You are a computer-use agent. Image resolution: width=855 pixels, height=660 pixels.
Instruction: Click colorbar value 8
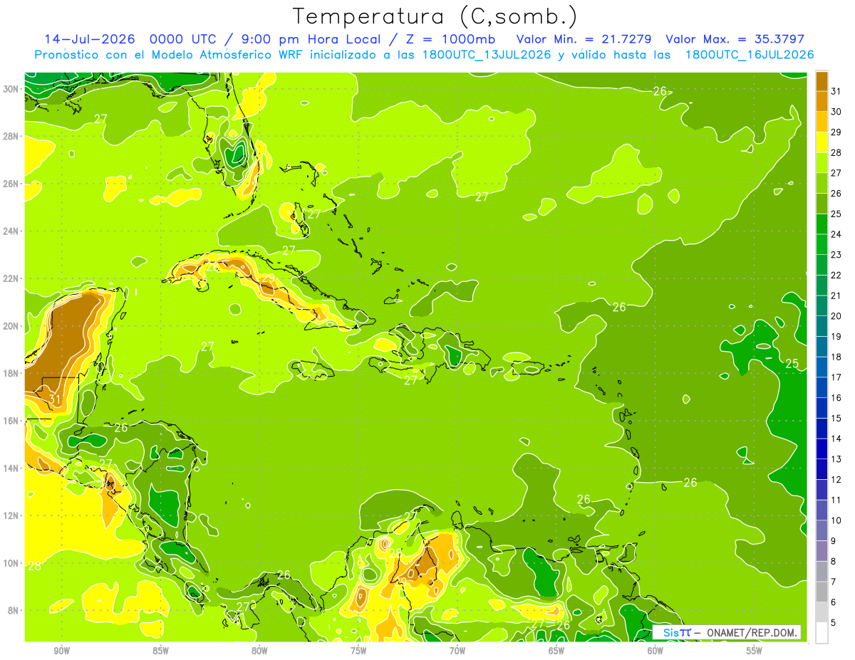coord(833,561)
